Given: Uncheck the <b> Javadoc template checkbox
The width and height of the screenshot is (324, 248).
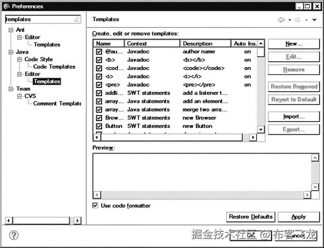Looking at the screenshot, I should tap(99, 60).
